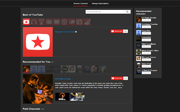Open DonBakerTheAthe channel in sidebar
Image resolution: width=180 pixels, height=112 pixels.
150,24
